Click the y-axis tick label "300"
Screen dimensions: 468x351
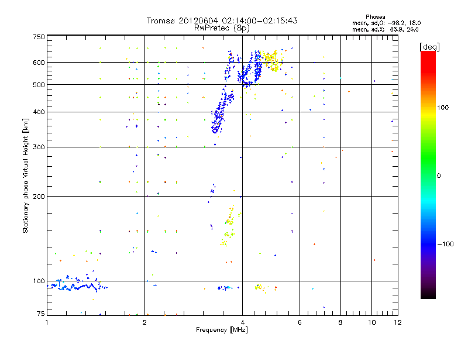[x=39, y=147]
